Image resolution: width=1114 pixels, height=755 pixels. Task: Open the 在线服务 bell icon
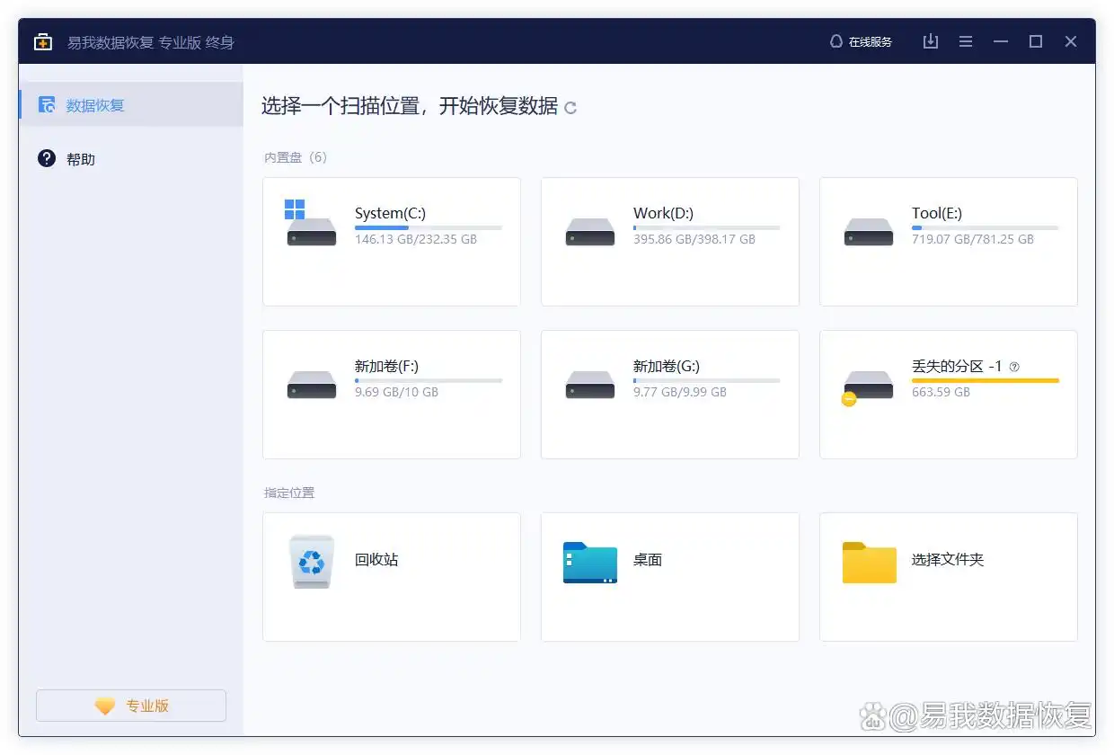(835, 41)
